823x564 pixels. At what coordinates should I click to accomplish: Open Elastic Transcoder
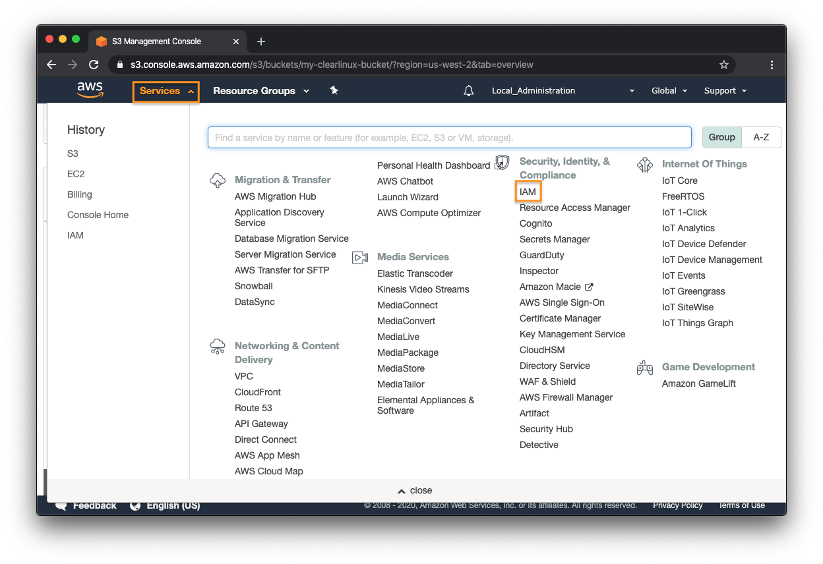pyautogui.click(x=415, y=273)
